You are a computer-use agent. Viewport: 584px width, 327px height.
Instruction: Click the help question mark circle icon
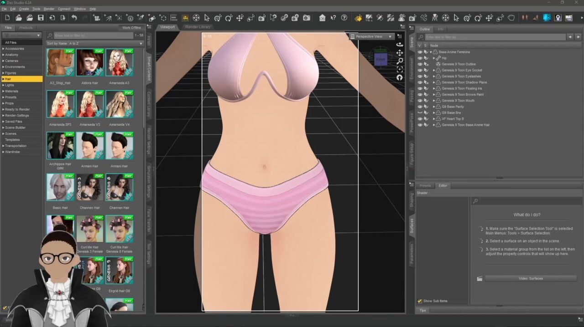point(344,18)
